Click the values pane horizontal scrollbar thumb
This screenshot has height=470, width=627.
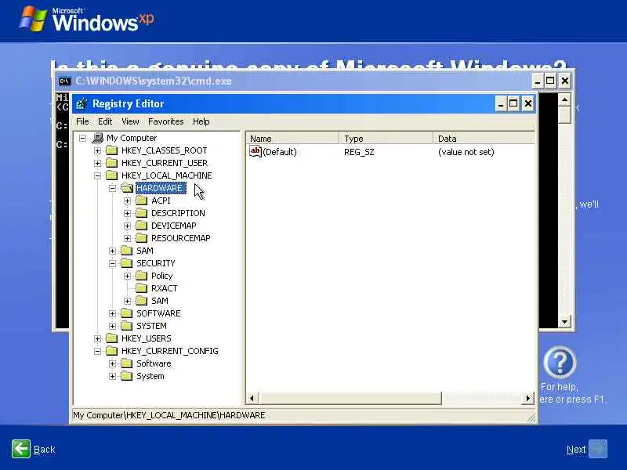[x=350, y=398]
